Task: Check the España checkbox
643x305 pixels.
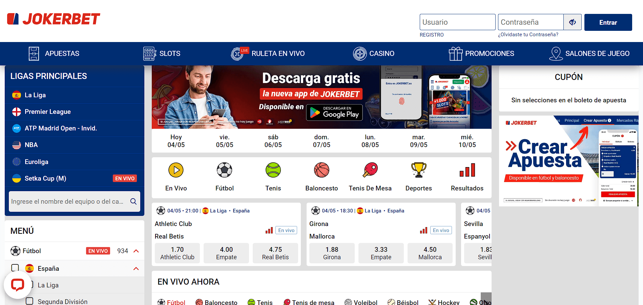Action: (x=15, y=268)
